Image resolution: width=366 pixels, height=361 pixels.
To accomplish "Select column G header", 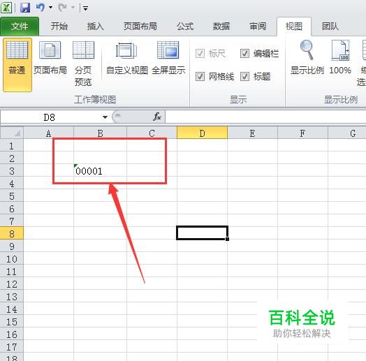I will (347, 133).
